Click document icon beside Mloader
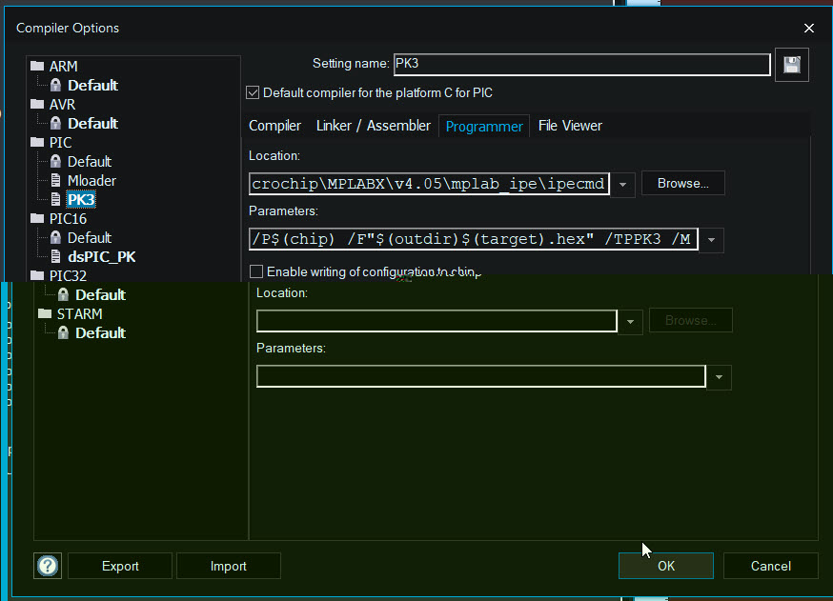833x601 pixels. [x=56, y=180]
